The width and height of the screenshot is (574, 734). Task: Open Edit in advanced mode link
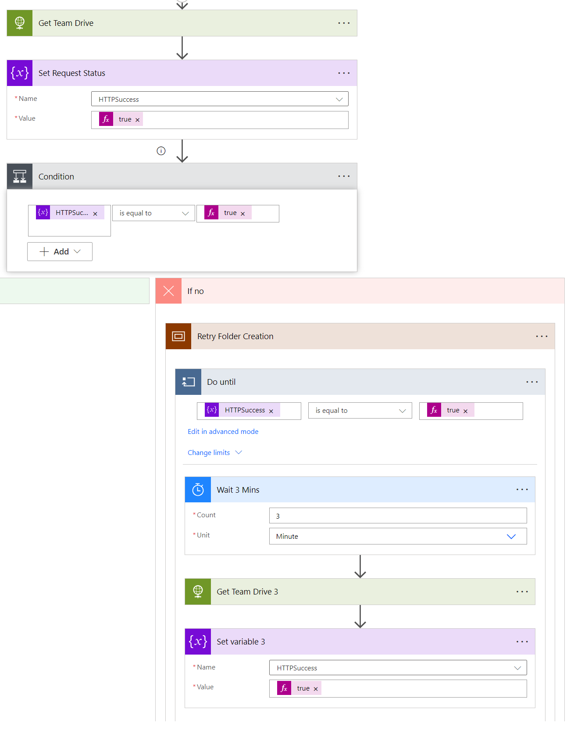click(223, 431)
